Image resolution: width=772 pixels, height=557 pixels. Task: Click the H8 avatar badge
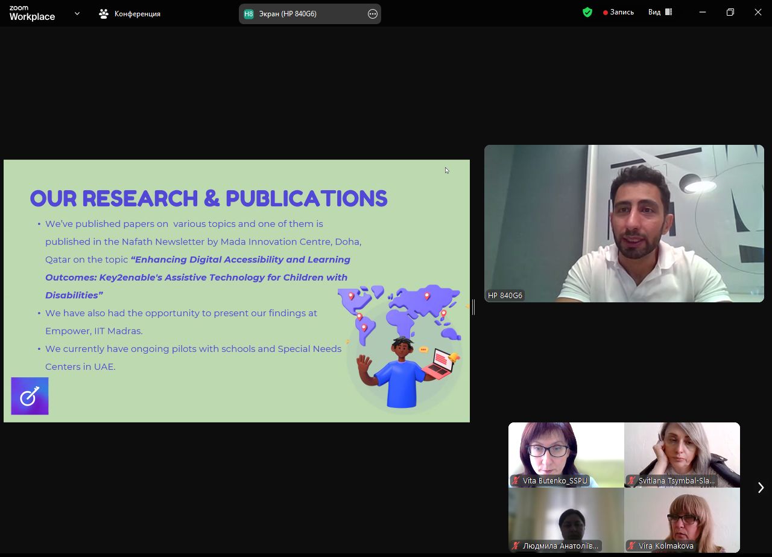pos(248,14)
